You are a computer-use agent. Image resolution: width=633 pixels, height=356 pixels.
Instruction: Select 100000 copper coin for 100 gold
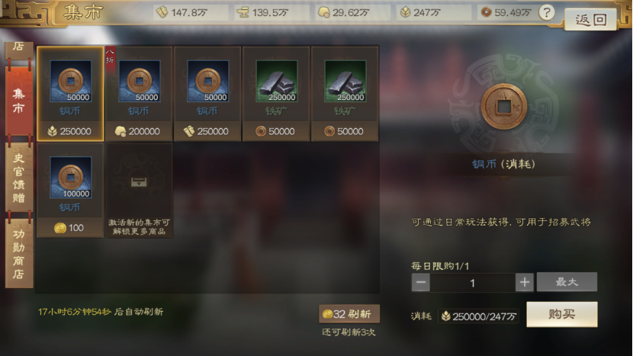[x=70, y=190]
